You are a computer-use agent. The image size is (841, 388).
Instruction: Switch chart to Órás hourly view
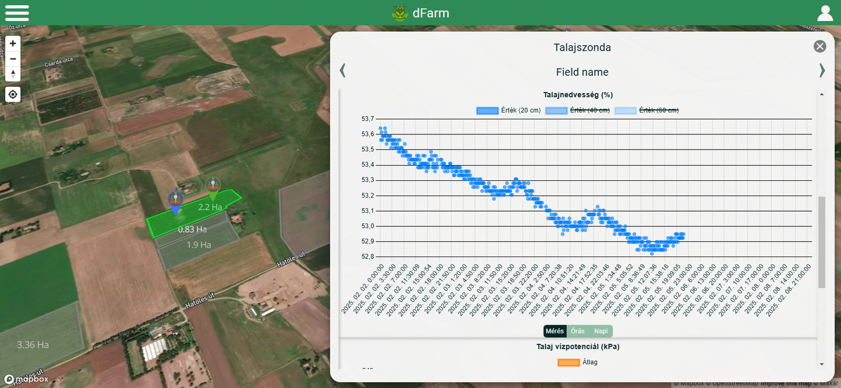pos(577,331)
